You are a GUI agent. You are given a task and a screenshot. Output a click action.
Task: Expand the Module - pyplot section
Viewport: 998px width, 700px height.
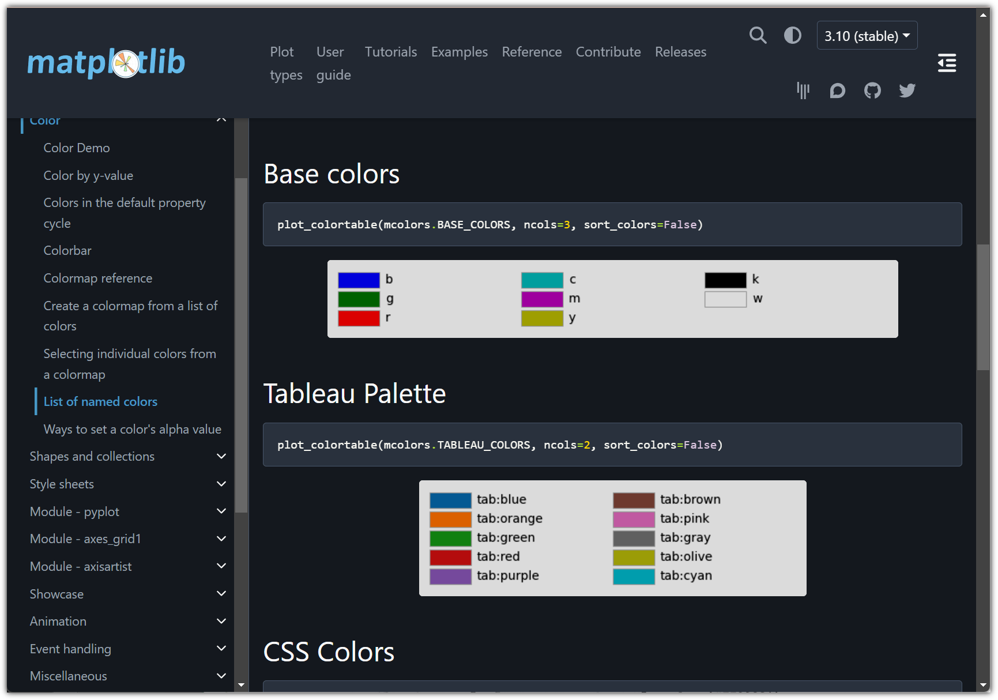(x=221, y=511)
